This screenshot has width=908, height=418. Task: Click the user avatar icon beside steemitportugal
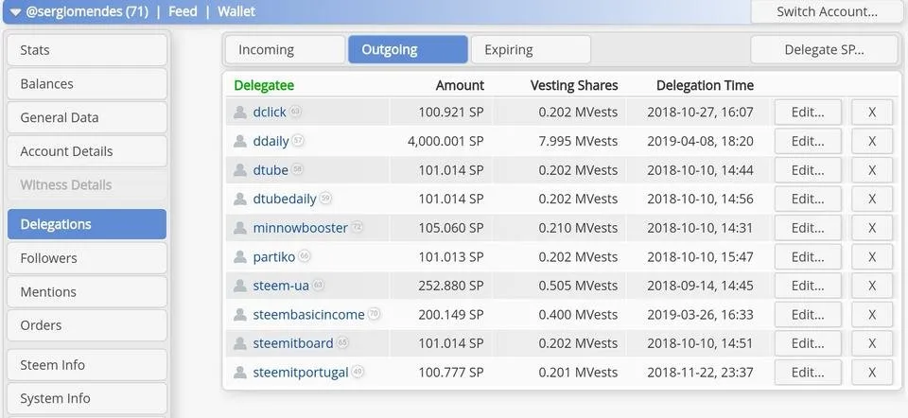coord(240,373)
